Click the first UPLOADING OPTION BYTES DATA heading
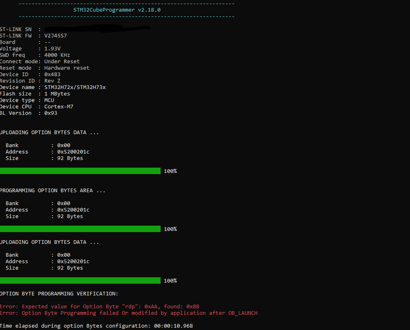 [49, 132]
